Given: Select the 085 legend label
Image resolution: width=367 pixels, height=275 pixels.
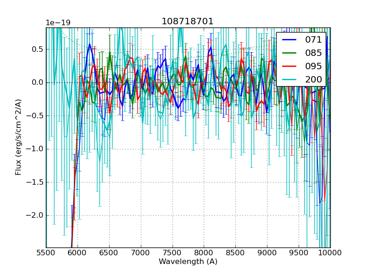Looking at the screenshot, I should (x=314, y=53).
